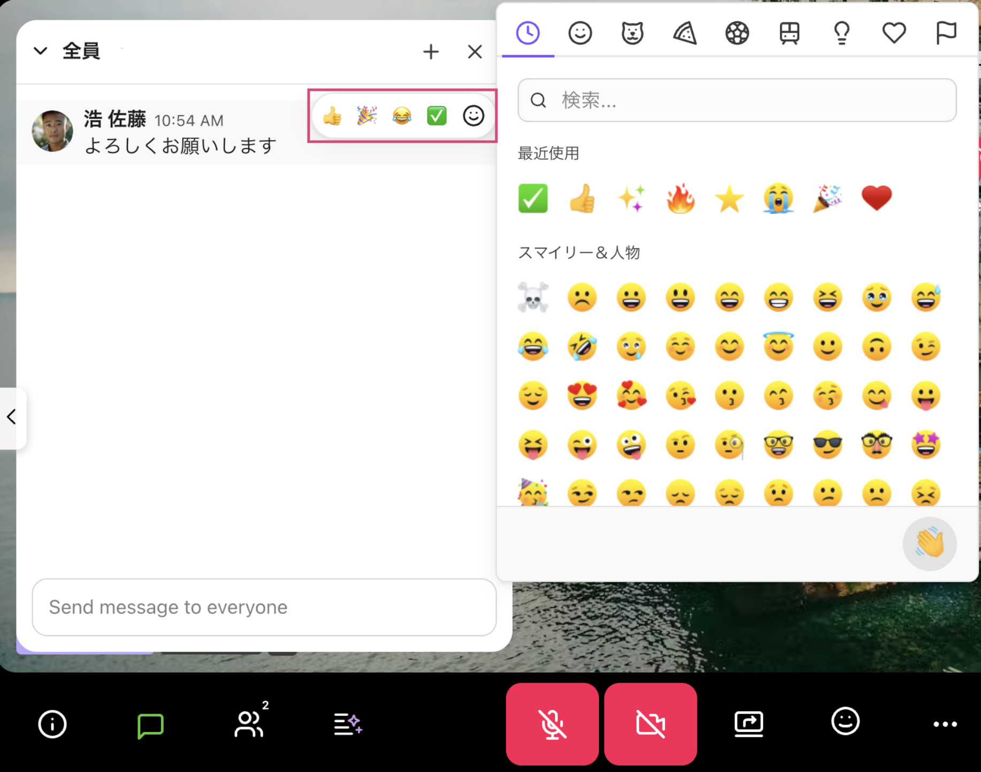
Task: Show the participants list
Action: coord(249,724)
